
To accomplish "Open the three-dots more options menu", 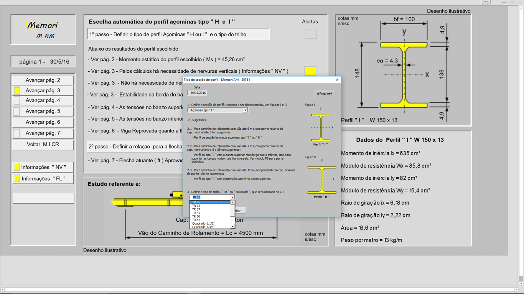I will (504, 3).
